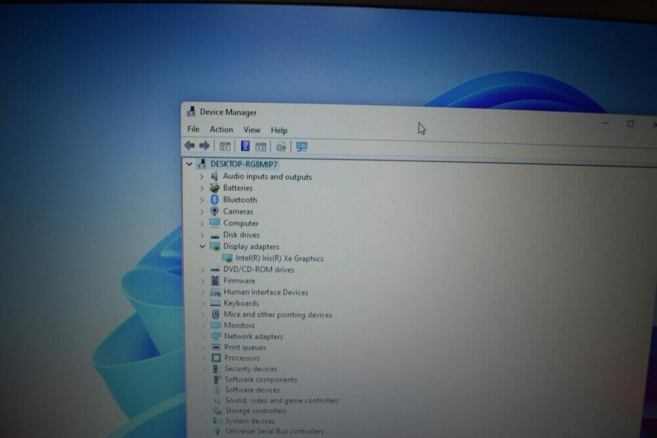This screenshot has width=657, height=438.
Task: Expand the Keyboards chevron
Action: (x=203, y=303)
